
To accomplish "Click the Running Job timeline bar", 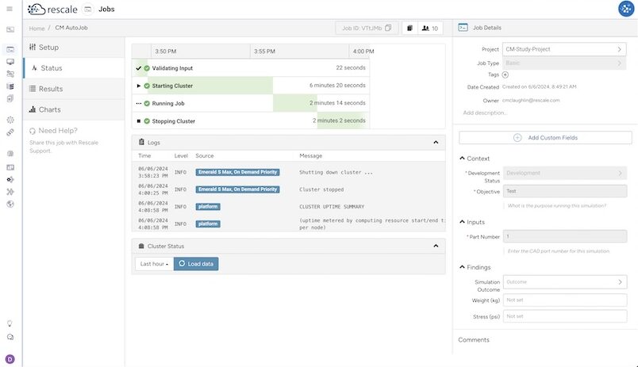I will tap(294, 103).
